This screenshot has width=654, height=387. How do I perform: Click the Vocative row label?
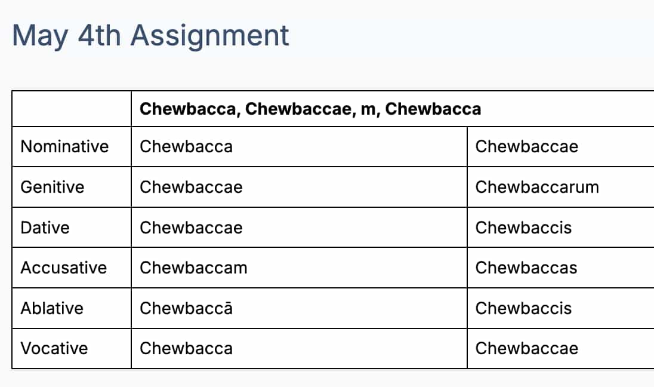(x=72, y=348)
